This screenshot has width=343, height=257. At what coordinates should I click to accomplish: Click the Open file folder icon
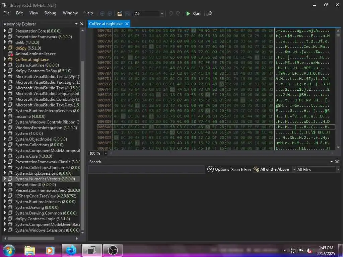(120, 13)
